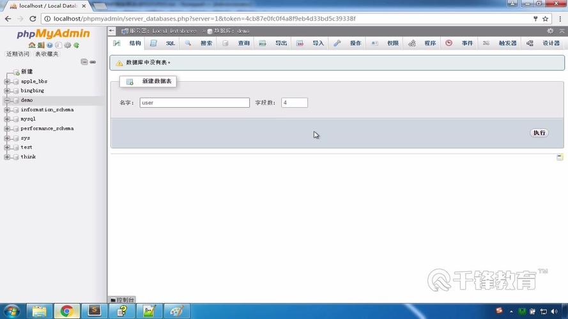Click the 字段数 number input field
The image size is (568, 319).
pos(295,103)
